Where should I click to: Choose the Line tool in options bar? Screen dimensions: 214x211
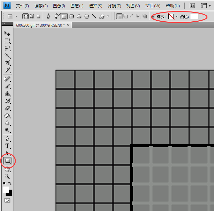click(94, 17)
